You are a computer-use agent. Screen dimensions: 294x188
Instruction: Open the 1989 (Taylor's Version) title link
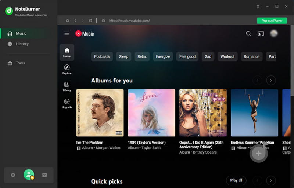147,143
